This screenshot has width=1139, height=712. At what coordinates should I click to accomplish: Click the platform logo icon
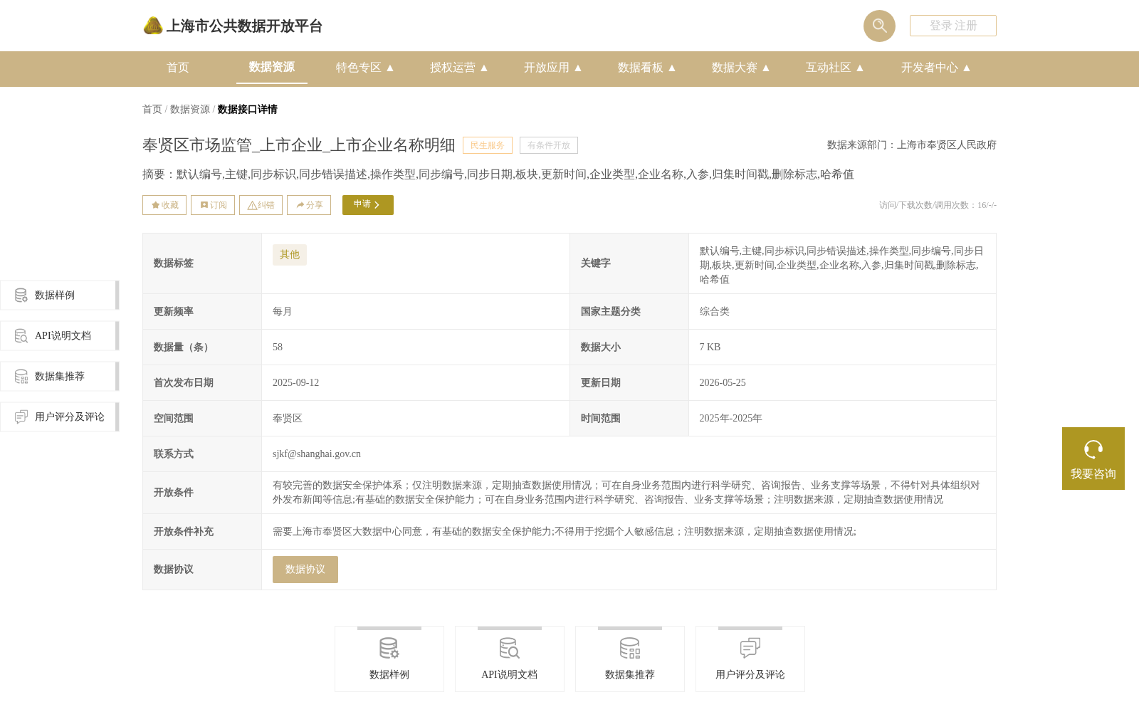(153, 26)
